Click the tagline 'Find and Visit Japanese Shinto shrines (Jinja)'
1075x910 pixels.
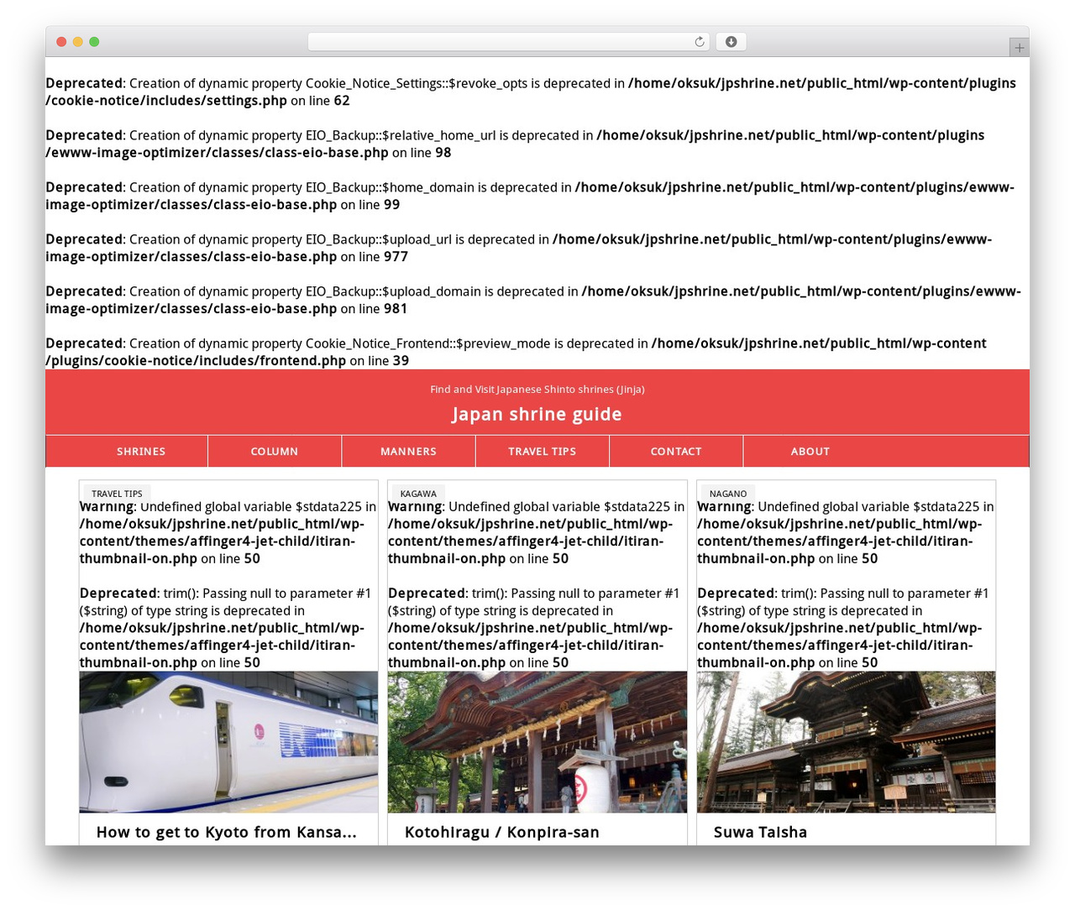click(537, 390)
